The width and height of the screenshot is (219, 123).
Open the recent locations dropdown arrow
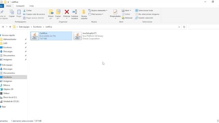coord(7,27)
